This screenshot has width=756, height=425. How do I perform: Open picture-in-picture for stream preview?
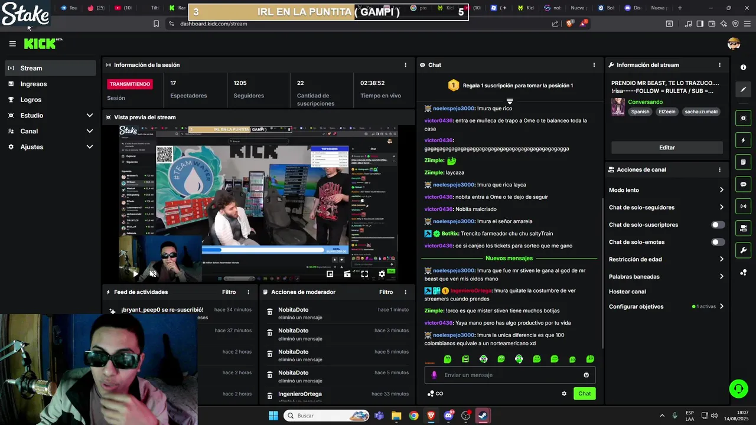tap(330, 274)
